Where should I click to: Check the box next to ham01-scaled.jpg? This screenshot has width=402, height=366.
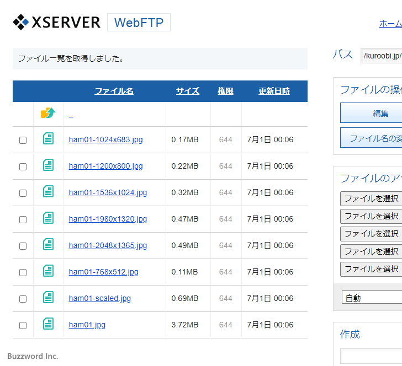point(23,299)
